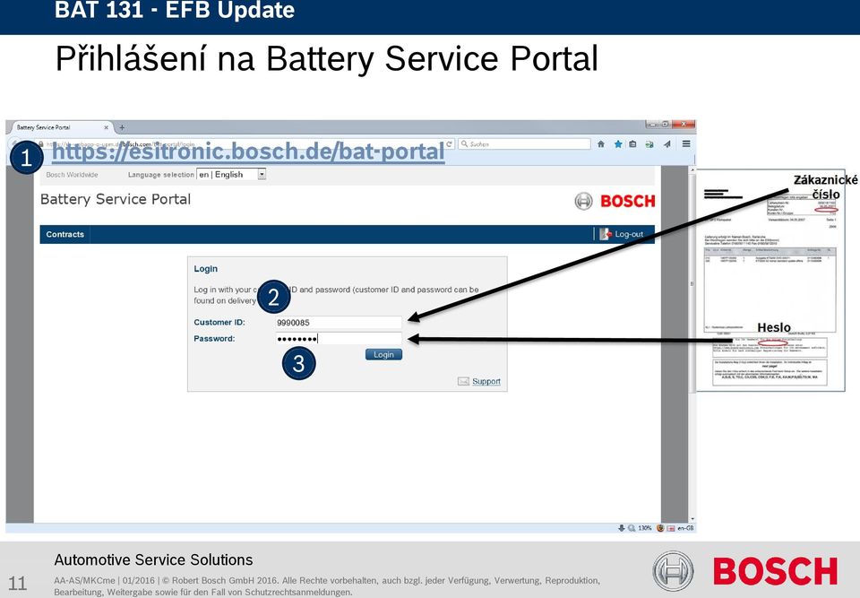Click the large Bosch logo in slide footer

[744, 571]
